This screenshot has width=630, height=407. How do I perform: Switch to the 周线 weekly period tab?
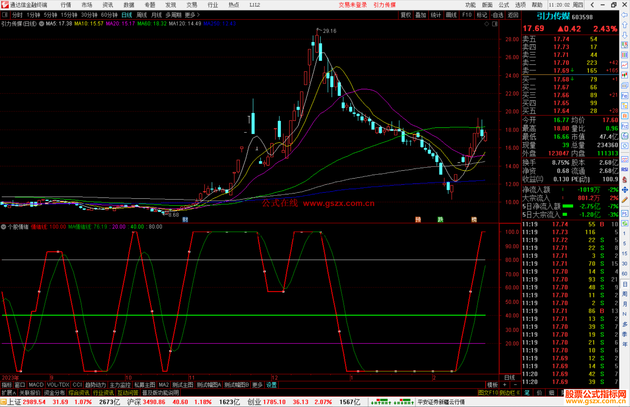tap(142, 15)
